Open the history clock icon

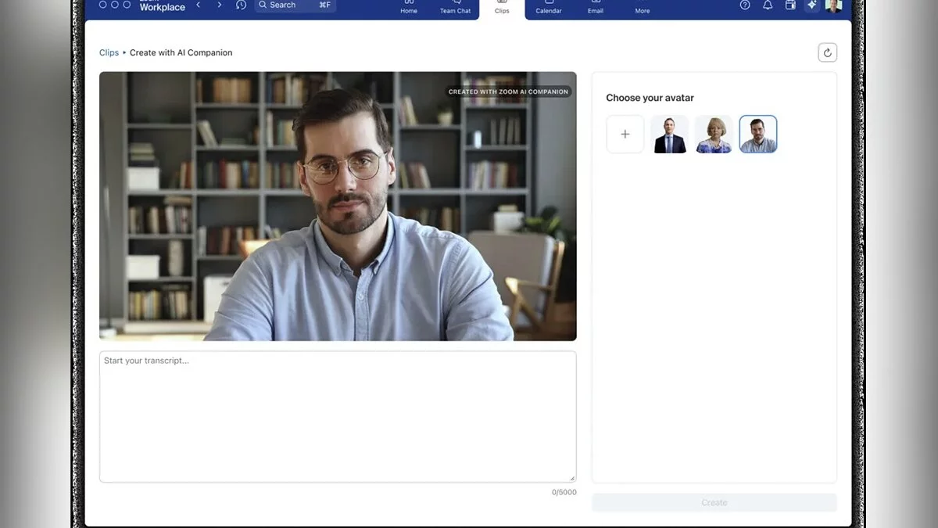tap(241, 5)
